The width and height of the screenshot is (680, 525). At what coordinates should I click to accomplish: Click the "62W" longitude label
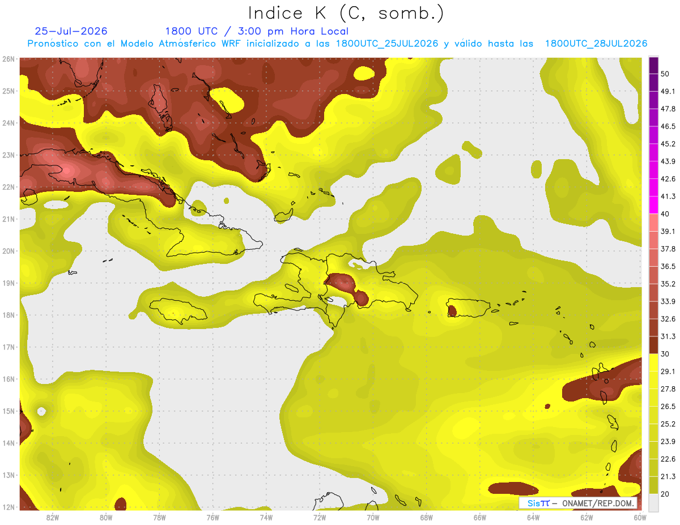(x=586, y=517)
